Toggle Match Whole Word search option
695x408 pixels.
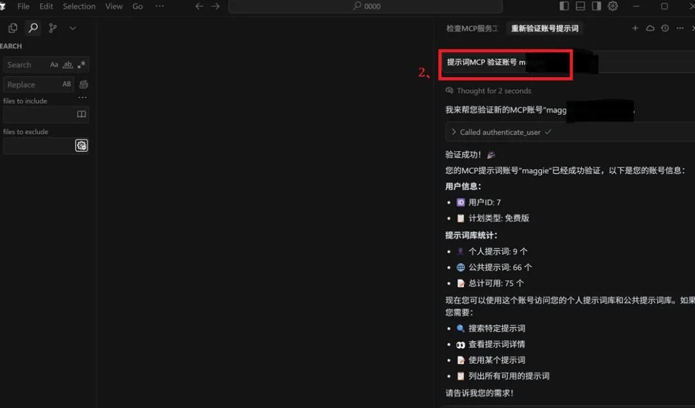67,64
